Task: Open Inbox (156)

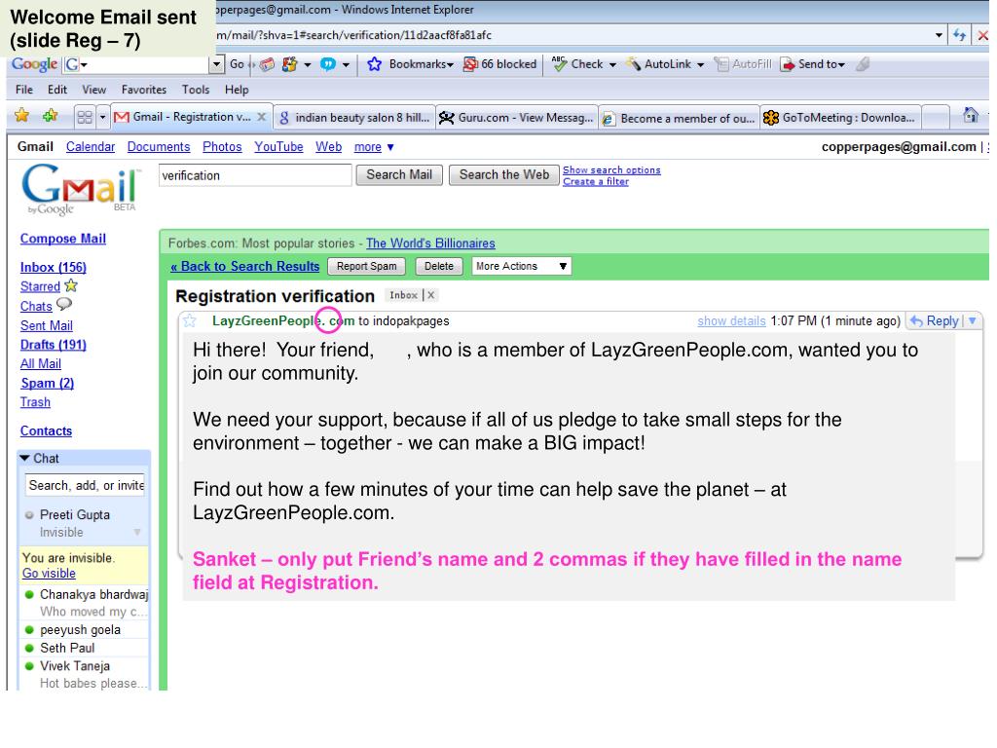Action: pyautogui.click(x=54, y=267)
